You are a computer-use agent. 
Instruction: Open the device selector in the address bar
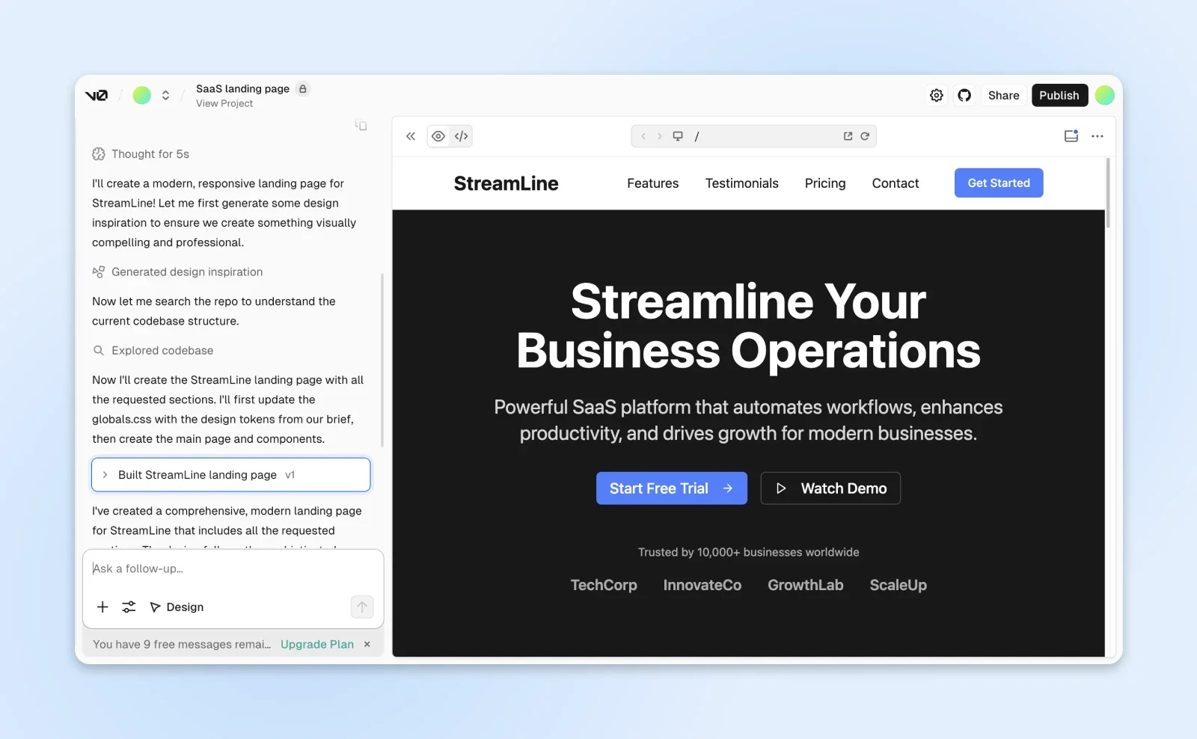pyautogui.click(x=678, y=136)
